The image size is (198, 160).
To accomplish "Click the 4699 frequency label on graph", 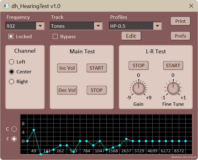I will click(152, 151).
